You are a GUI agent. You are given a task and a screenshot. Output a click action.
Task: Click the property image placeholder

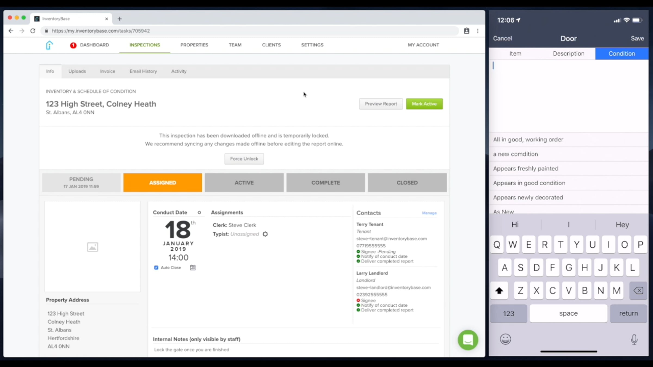click(93, 247)
